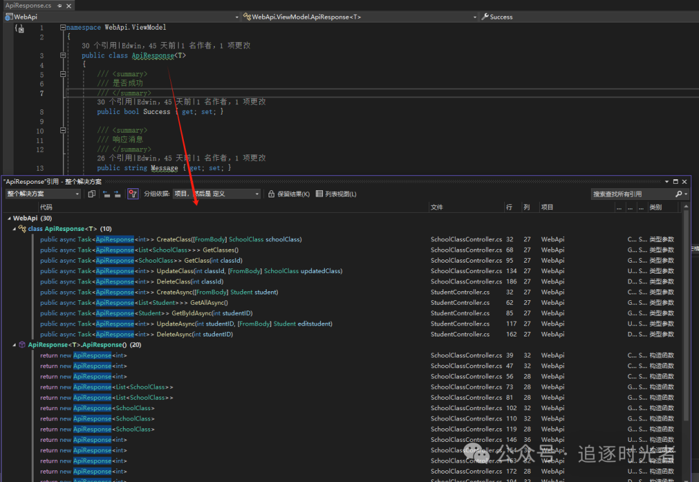Sort by the 列 column header

[526, 207]
